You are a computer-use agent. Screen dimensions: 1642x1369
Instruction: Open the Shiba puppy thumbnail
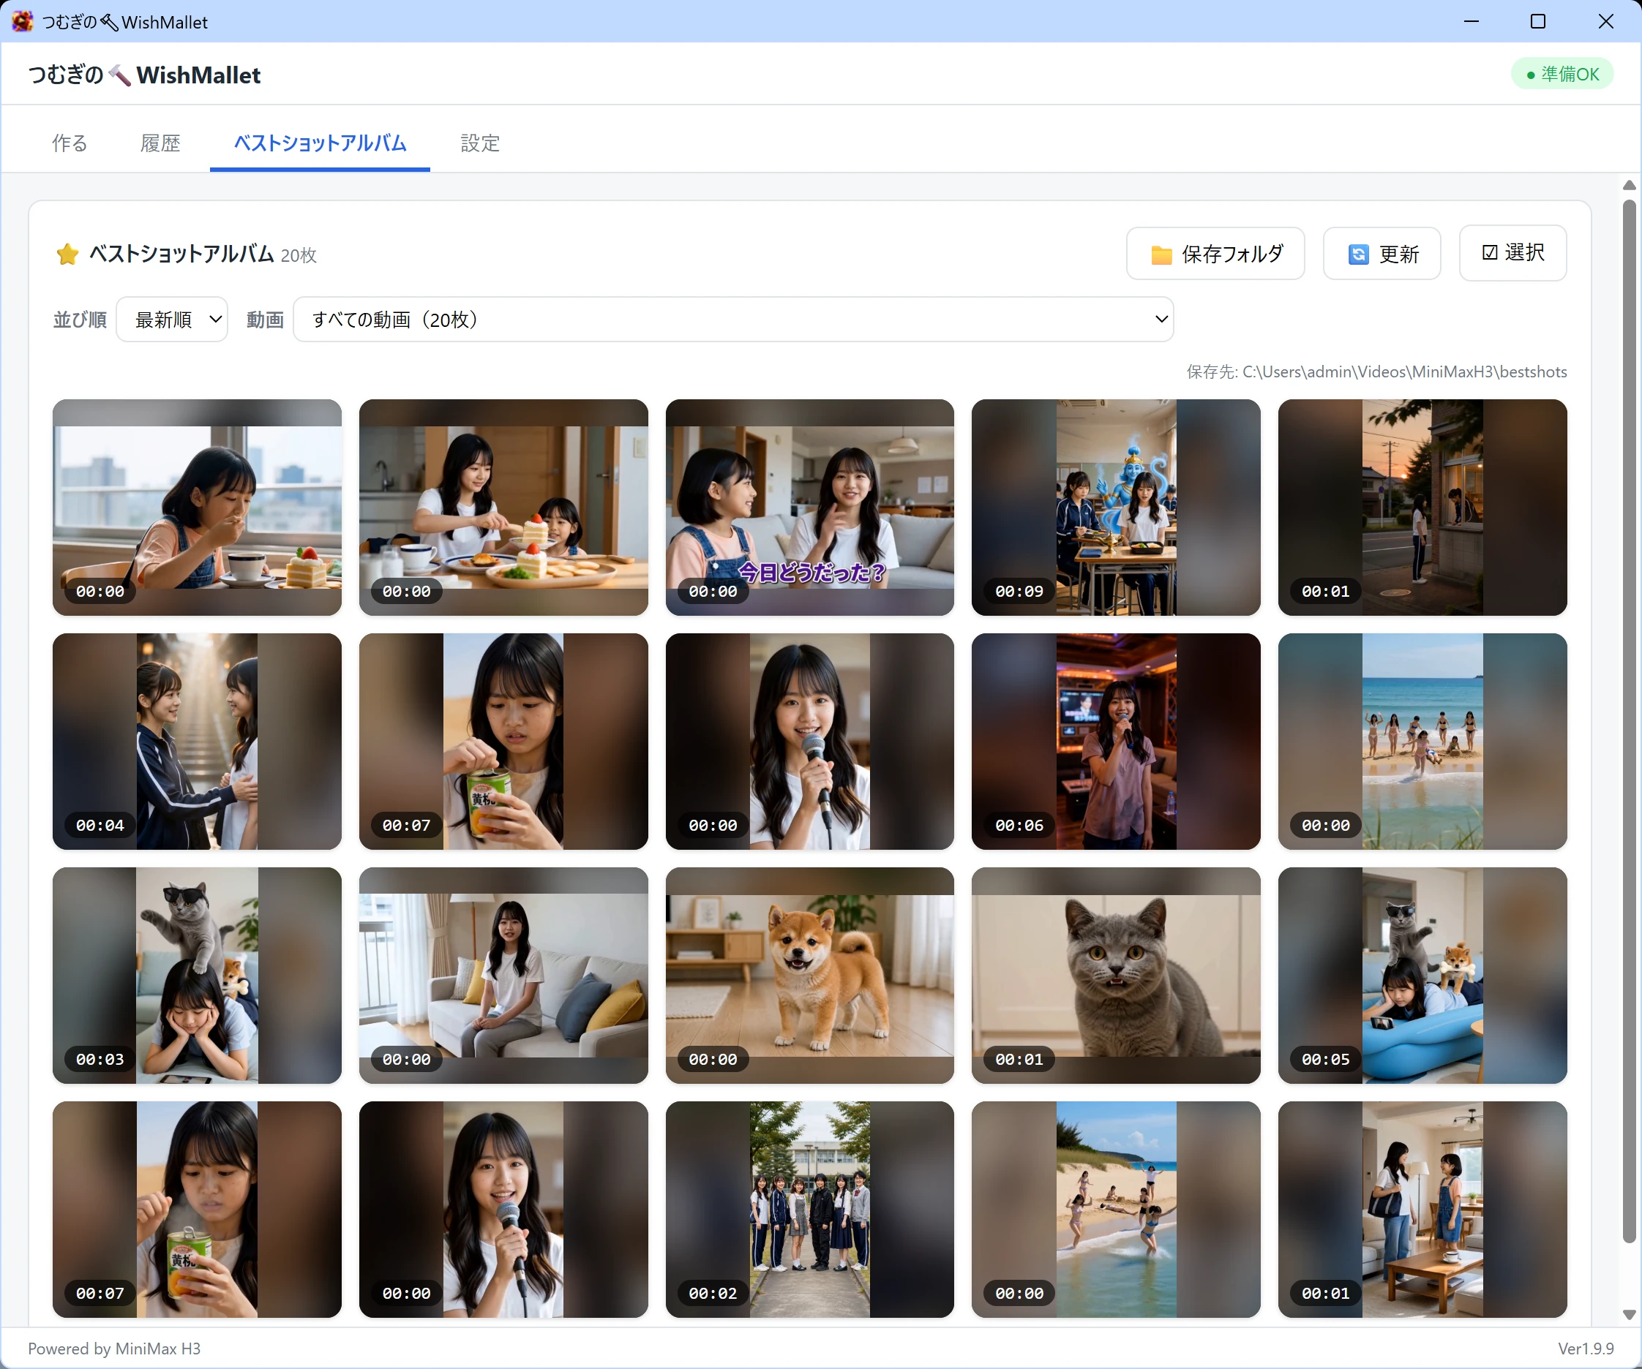pyautogui.click(x=809, y=975)
